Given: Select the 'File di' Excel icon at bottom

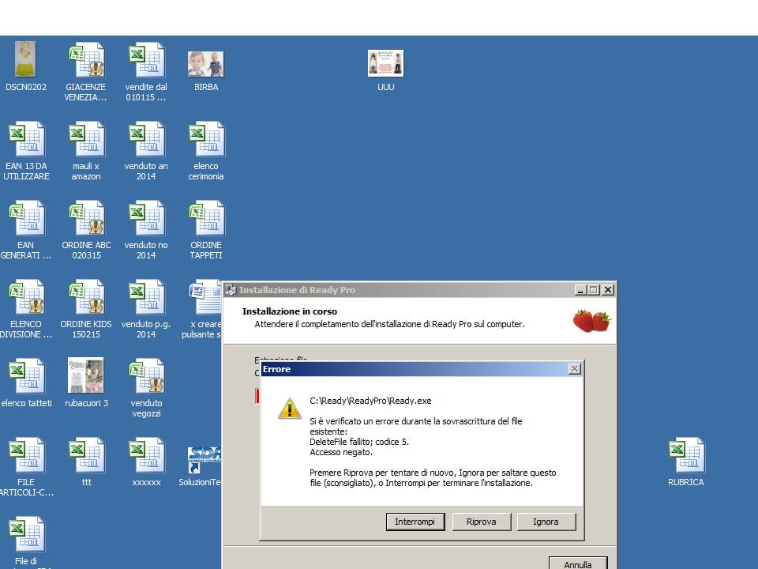Looking at the screenshot, I should coord(27,533).
